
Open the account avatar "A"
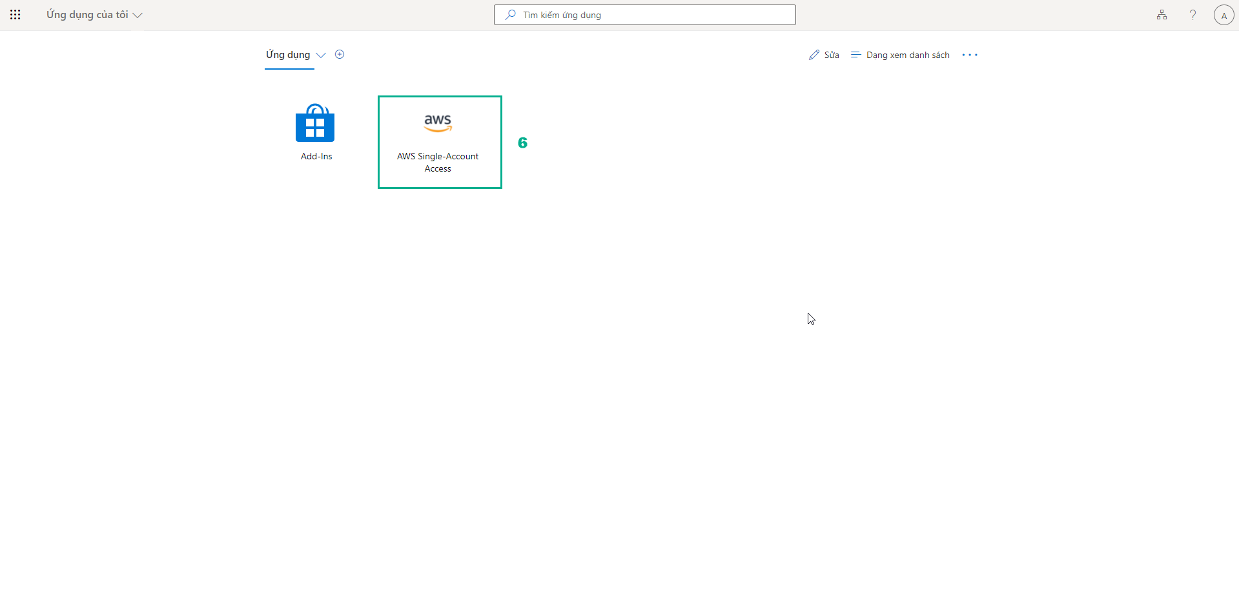tap(1224, 15)
